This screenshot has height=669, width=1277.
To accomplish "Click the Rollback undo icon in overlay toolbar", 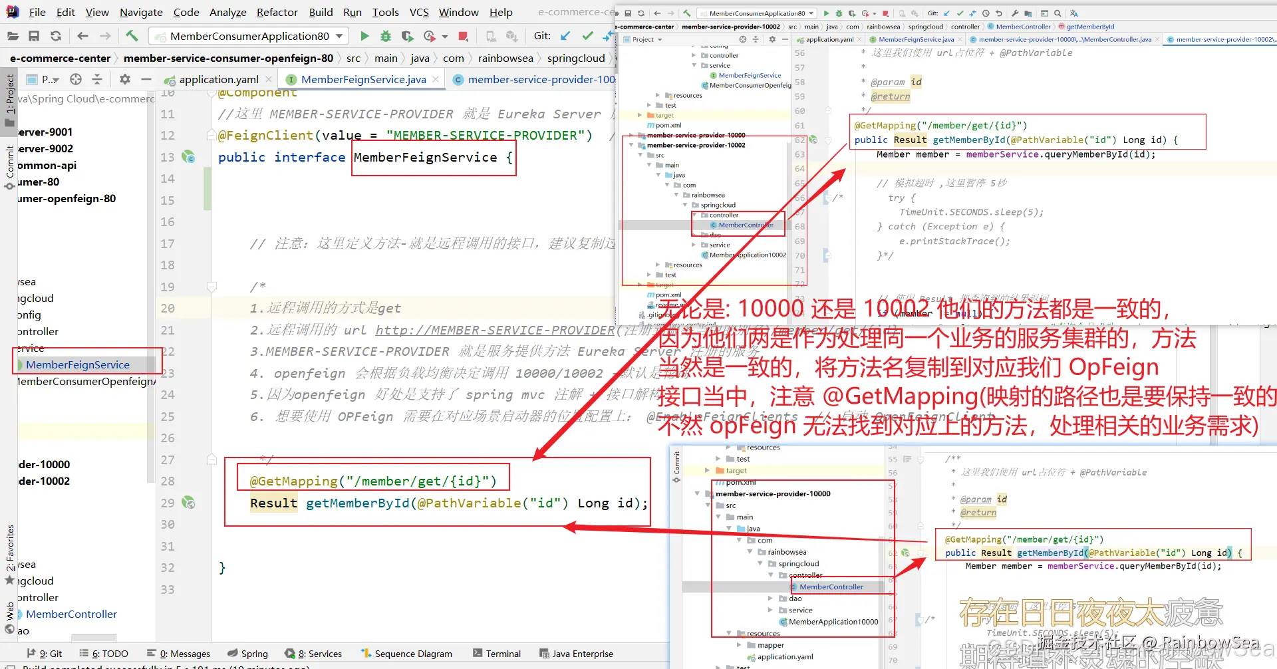I will point(999,13).
